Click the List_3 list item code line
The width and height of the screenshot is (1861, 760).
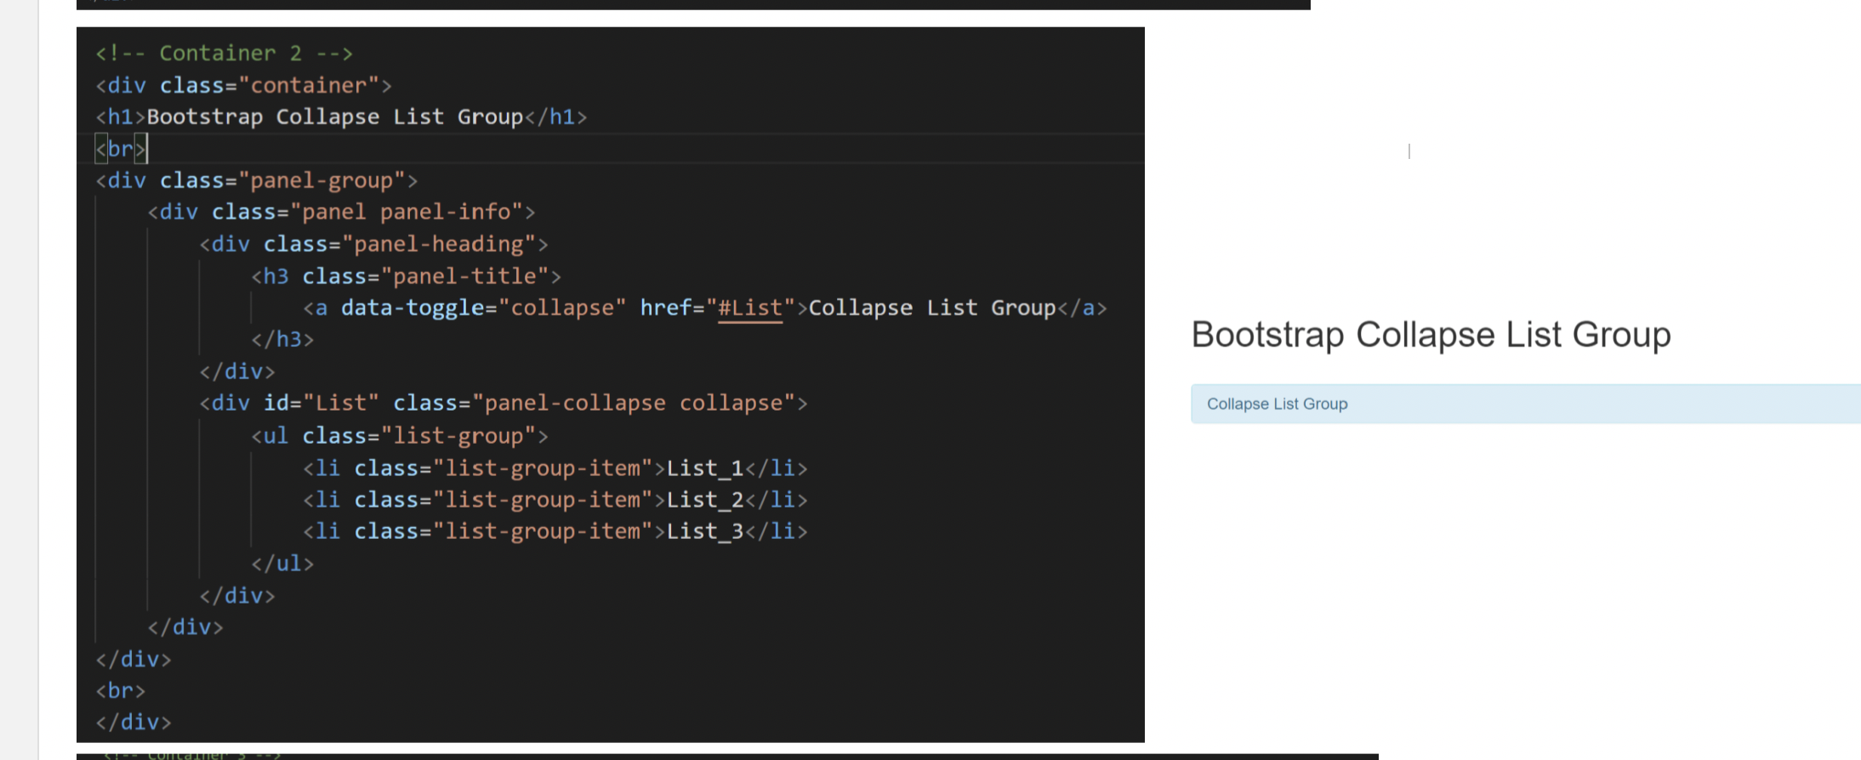(x=555, y=531)
